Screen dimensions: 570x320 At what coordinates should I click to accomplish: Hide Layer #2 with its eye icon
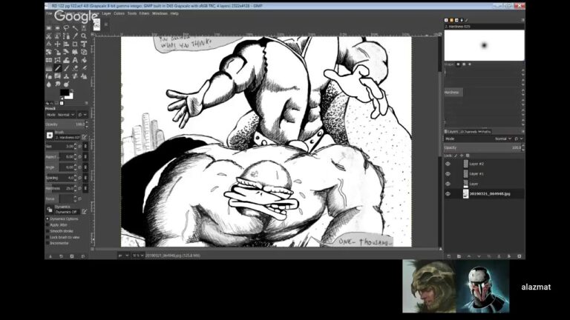448,164
